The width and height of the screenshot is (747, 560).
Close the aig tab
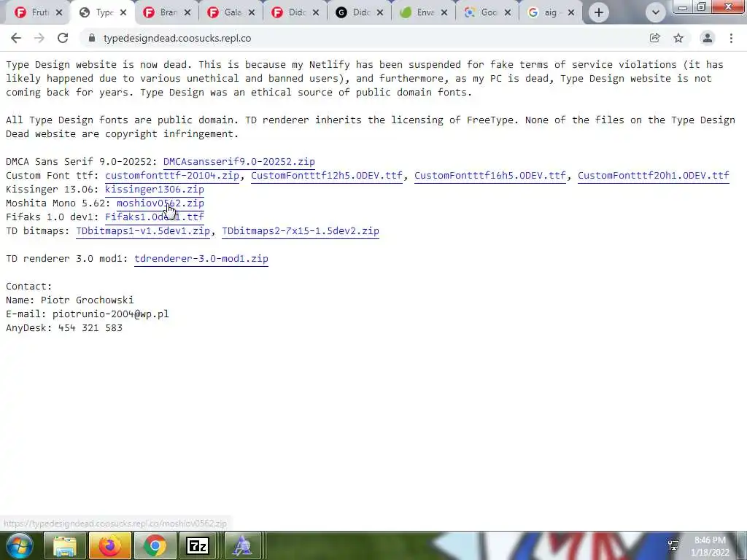pos(571,12)
